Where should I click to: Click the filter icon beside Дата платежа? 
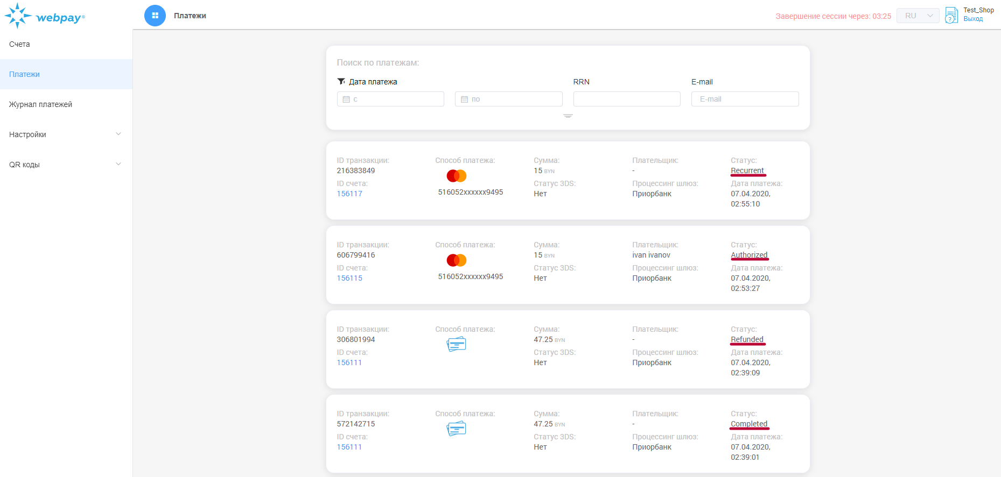pyautogui.click(x=341, y=82)
